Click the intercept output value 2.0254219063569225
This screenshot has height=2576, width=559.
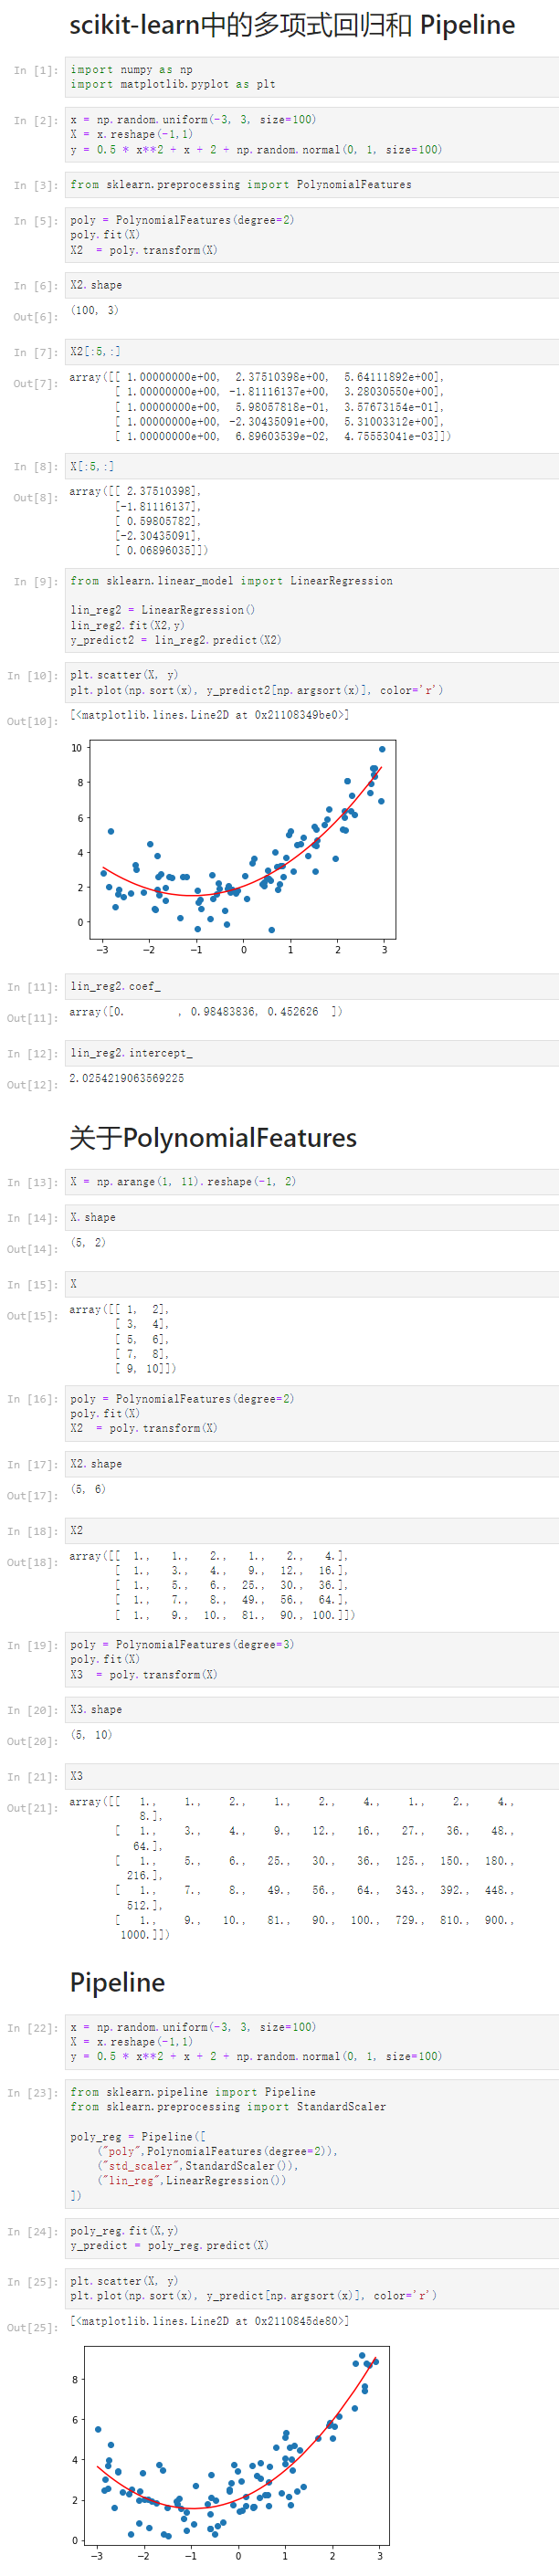click(126, 1078)
